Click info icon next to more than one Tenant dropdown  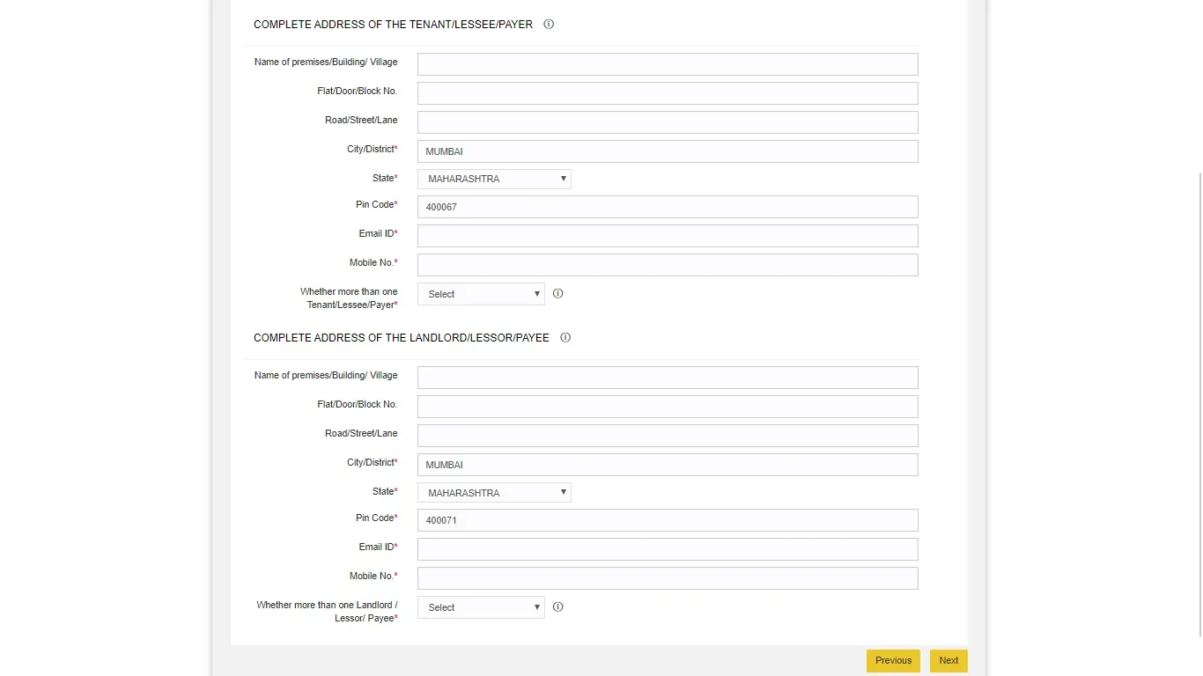point(557,294)
